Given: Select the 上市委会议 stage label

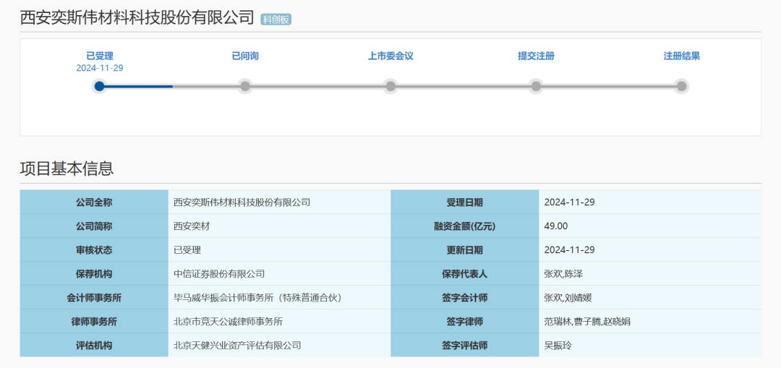Looking at the screenshot, I should [x=390, y=56].
